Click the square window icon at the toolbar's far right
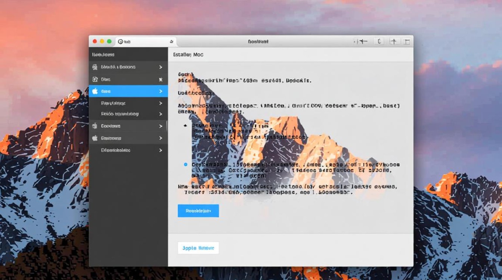502x280 pixels. tap(407, 42)
